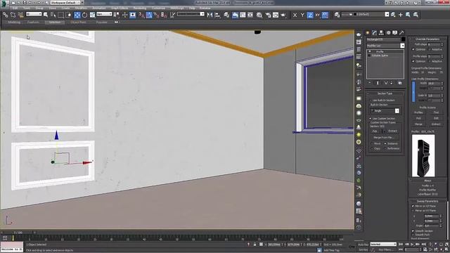Select the Link tool in main toolbar
The height and width of the screenshot is (253, 450).
point(6,15)
